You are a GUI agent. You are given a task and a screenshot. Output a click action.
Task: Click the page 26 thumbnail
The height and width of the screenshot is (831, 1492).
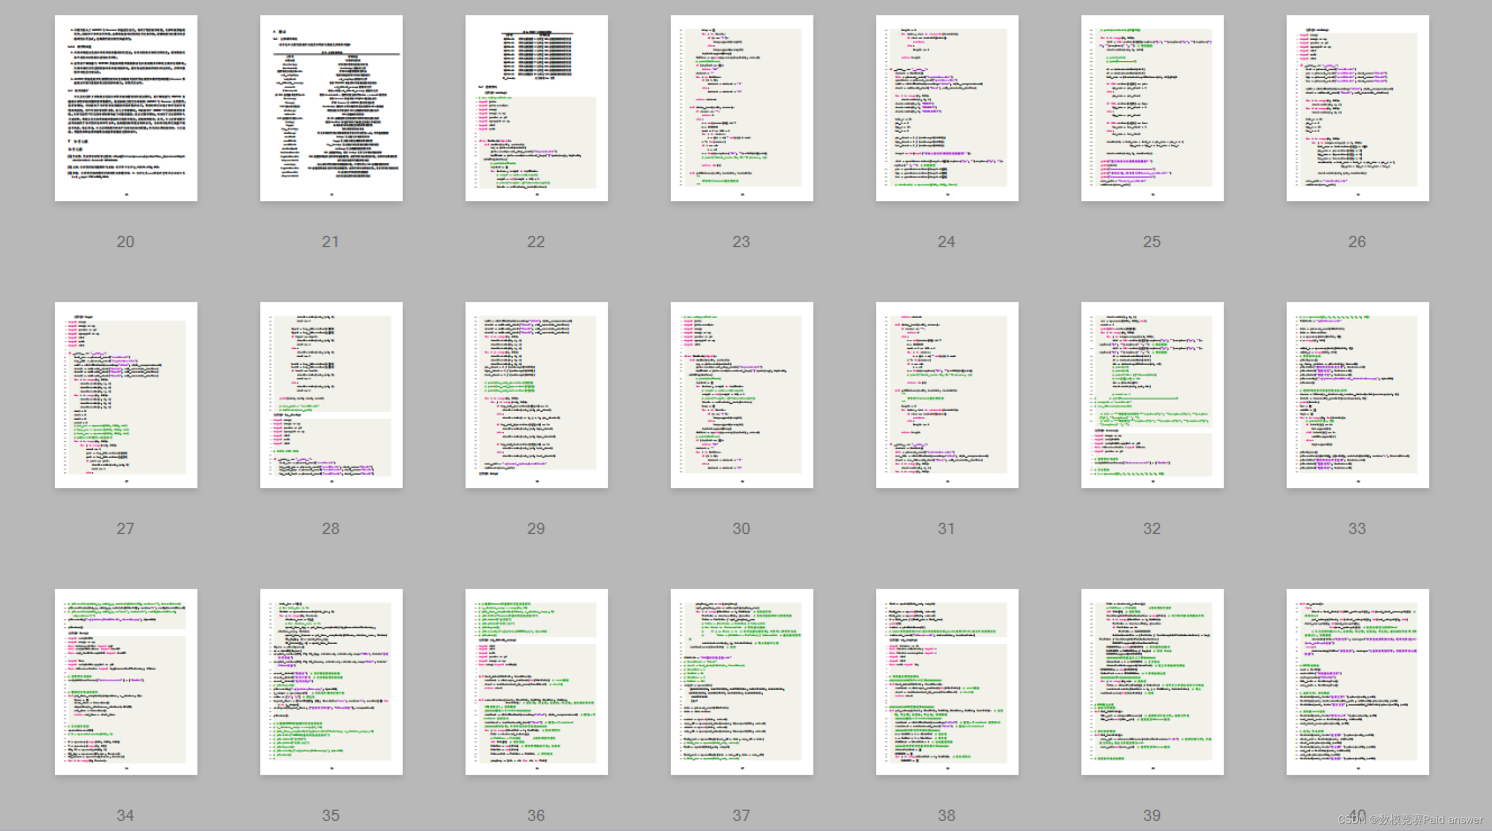1357,108
